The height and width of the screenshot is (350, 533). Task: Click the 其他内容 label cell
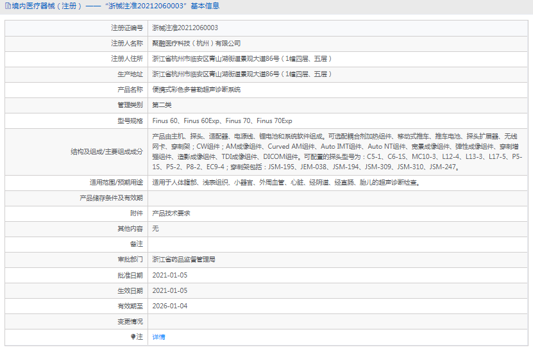76,229
